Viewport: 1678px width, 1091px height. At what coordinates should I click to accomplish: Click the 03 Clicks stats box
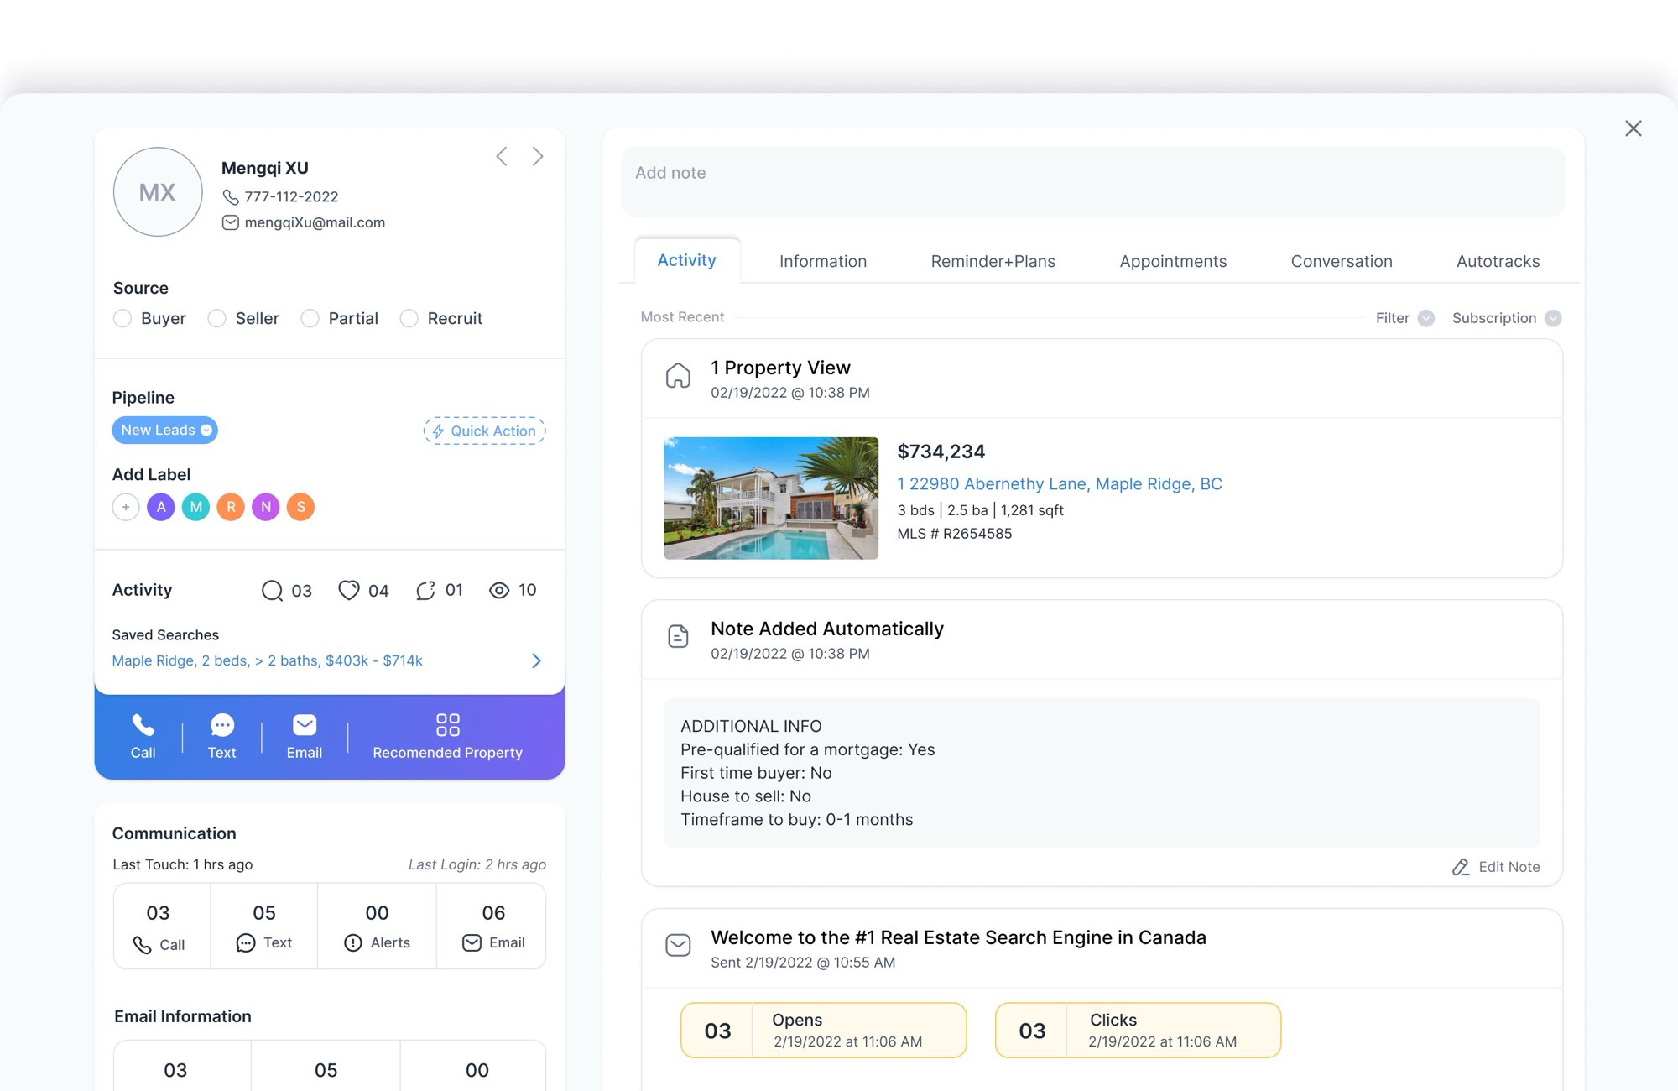tap(1138, 1030)
